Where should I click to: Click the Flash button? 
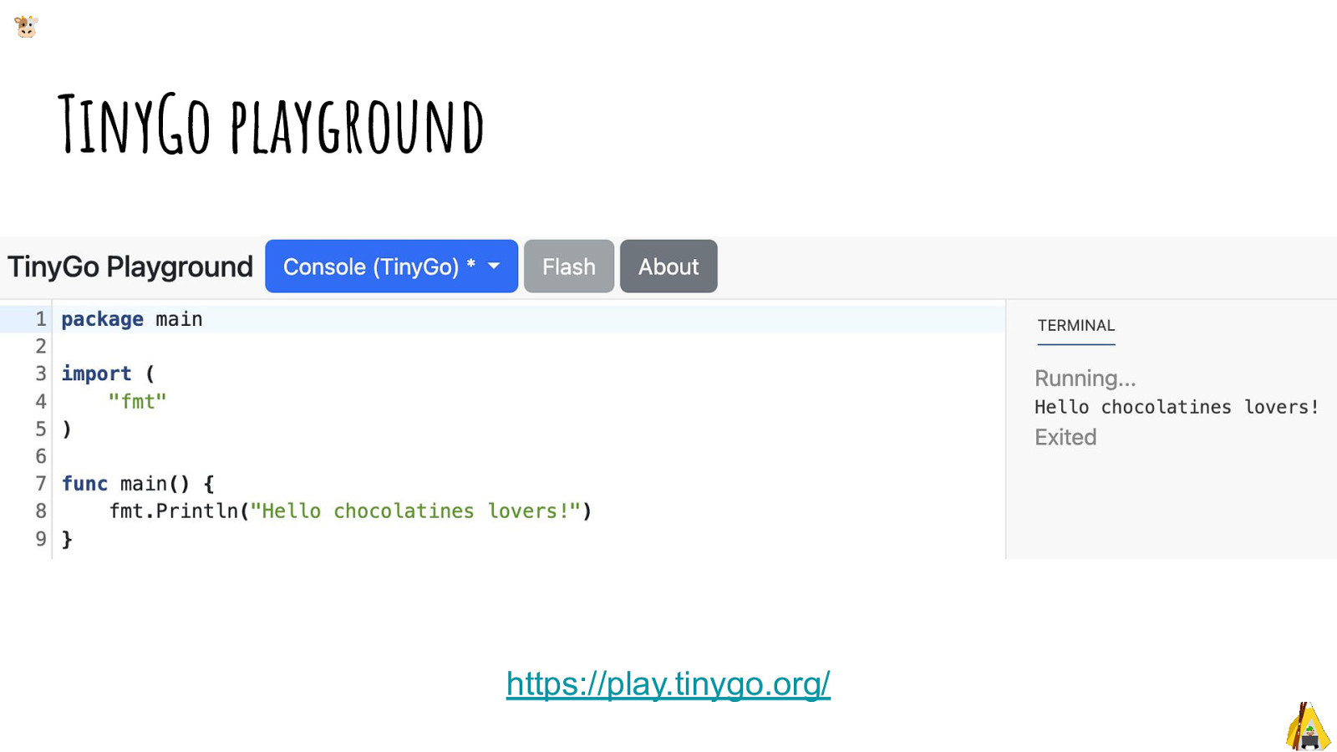pyautogui.click(x=569, y=267)
